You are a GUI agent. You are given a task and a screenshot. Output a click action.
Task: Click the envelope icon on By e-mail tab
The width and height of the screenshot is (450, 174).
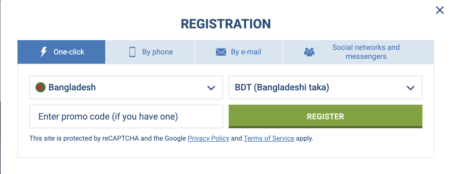221,52
